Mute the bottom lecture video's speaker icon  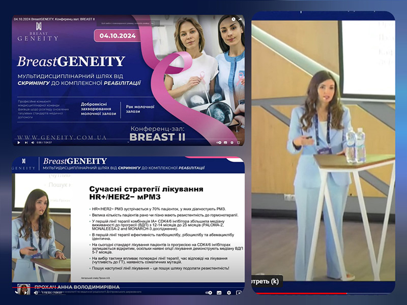pyautogui.click(x=36, y=292)
